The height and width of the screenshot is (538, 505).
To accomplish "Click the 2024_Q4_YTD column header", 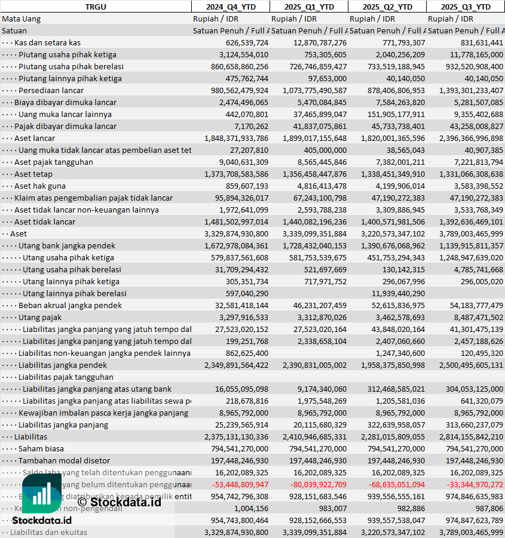I will 231,7.
